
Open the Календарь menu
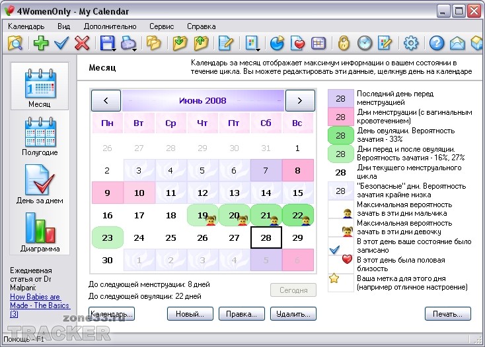point(26,26)
